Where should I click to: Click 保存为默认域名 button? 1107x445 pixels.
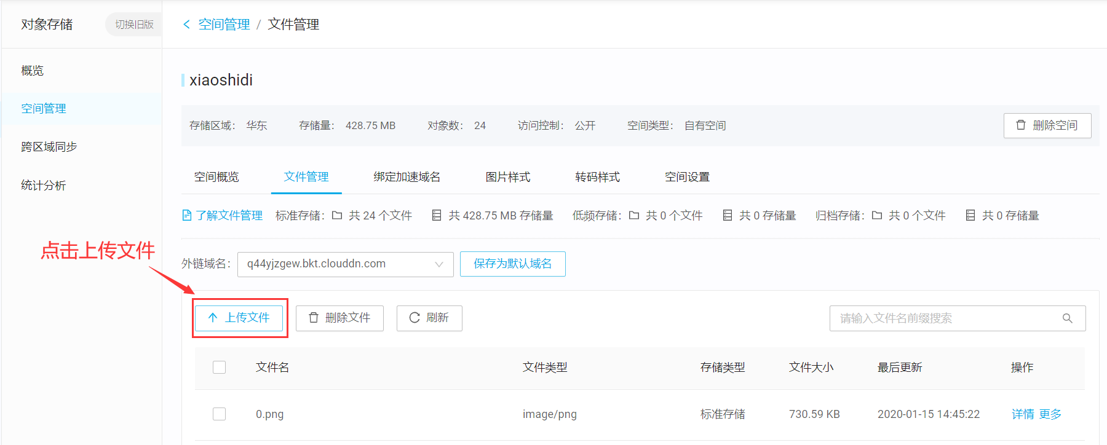click(513, 264)
